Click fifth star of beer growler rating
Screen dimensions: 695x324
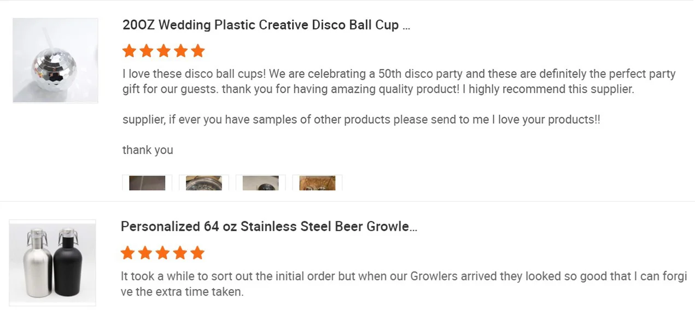click(x=197, y=253)
